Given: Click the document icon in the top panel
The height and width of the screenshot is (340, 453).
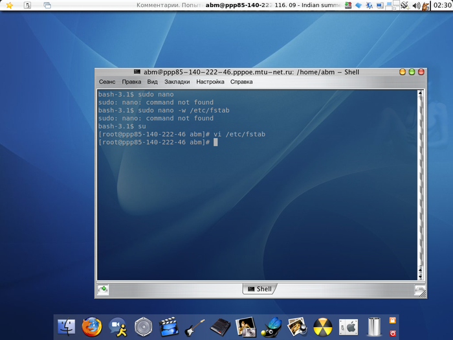Looking at the screenshot, I should pos(27,5).
